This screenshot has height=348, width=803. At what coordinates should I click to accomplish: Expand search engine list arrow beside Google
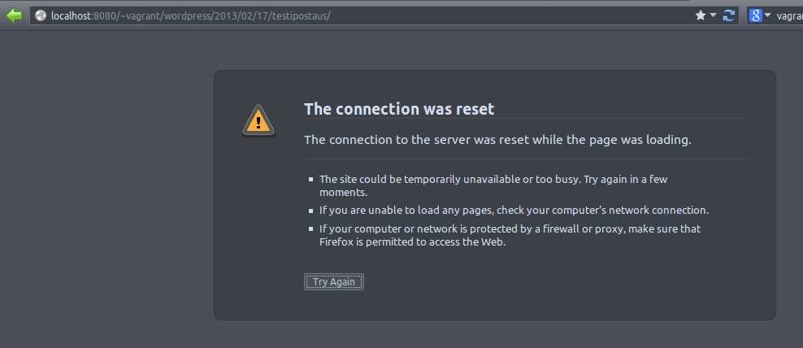[x=767, y=16]
